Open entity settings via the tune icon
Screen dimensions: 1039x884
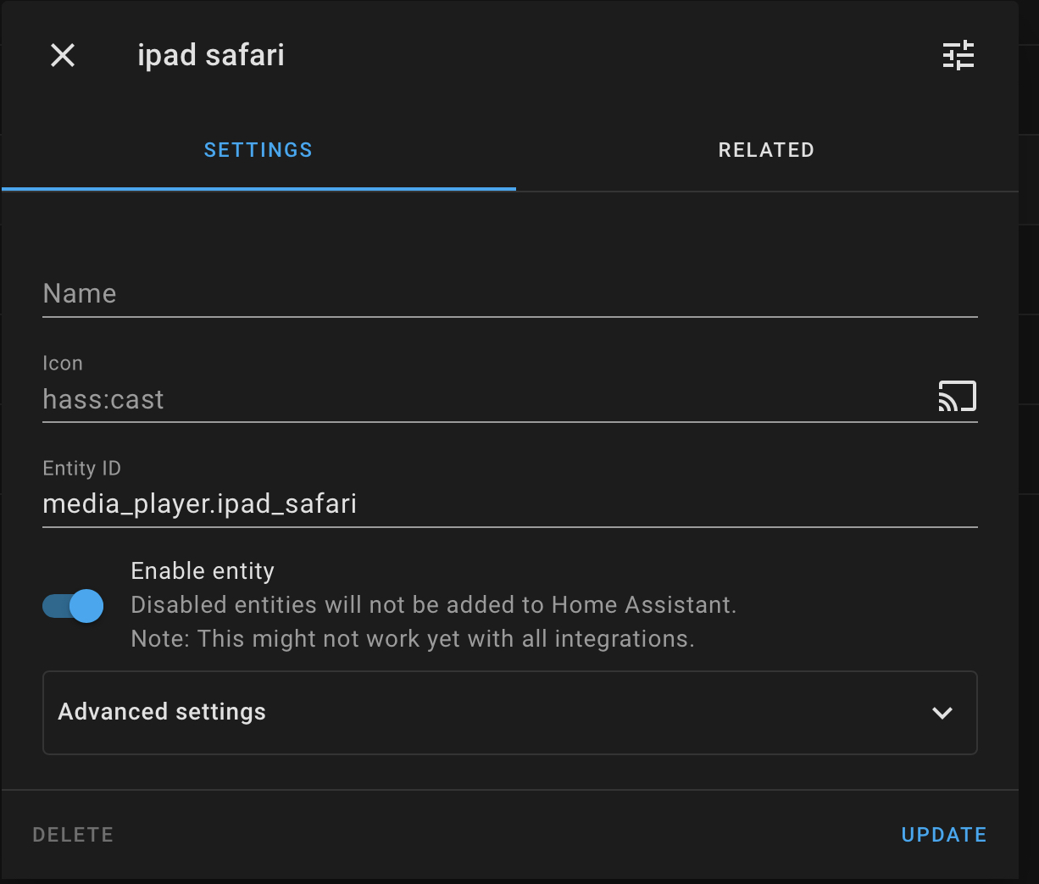pos(958,55)
